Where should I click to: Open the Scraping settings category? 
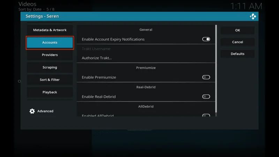[x=50, y=67]
